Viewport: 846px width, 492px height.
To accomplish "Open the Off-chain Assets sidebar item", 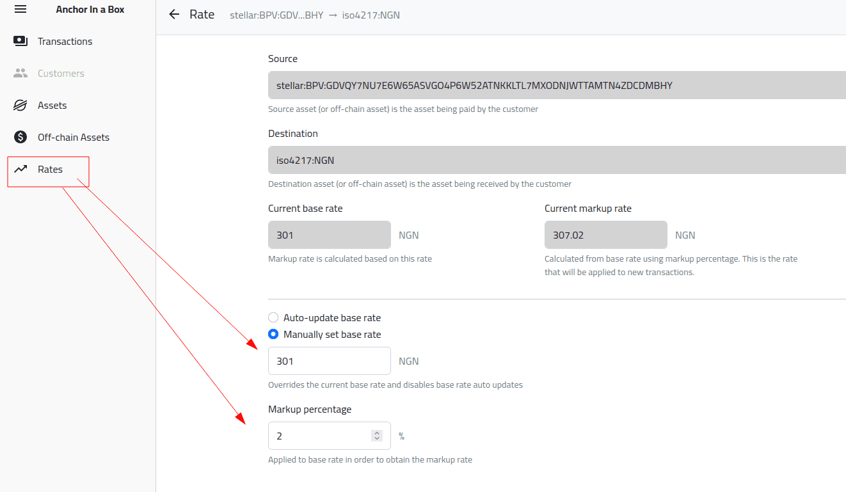I will (74, 137).
